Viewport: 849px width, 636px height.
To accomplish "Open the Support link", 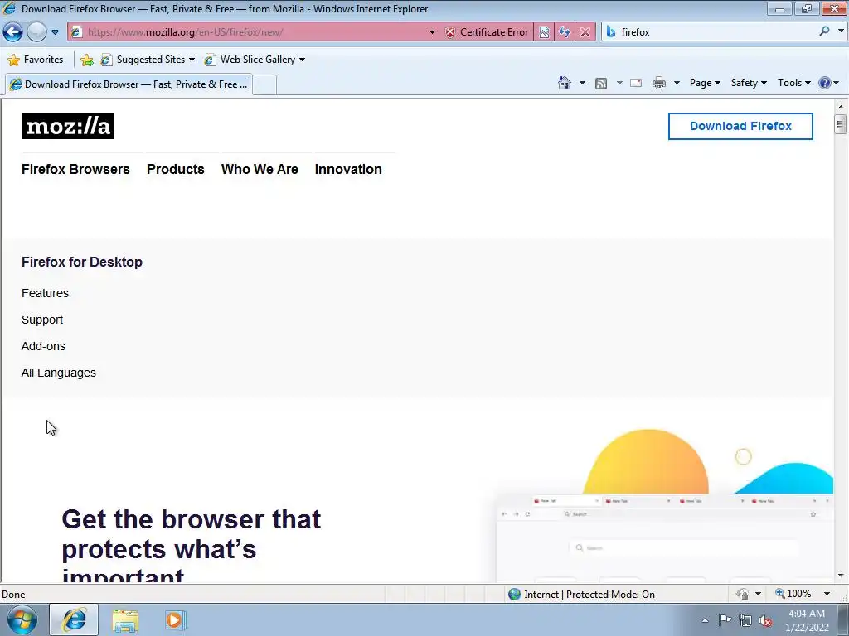I will tap(42, 320).
